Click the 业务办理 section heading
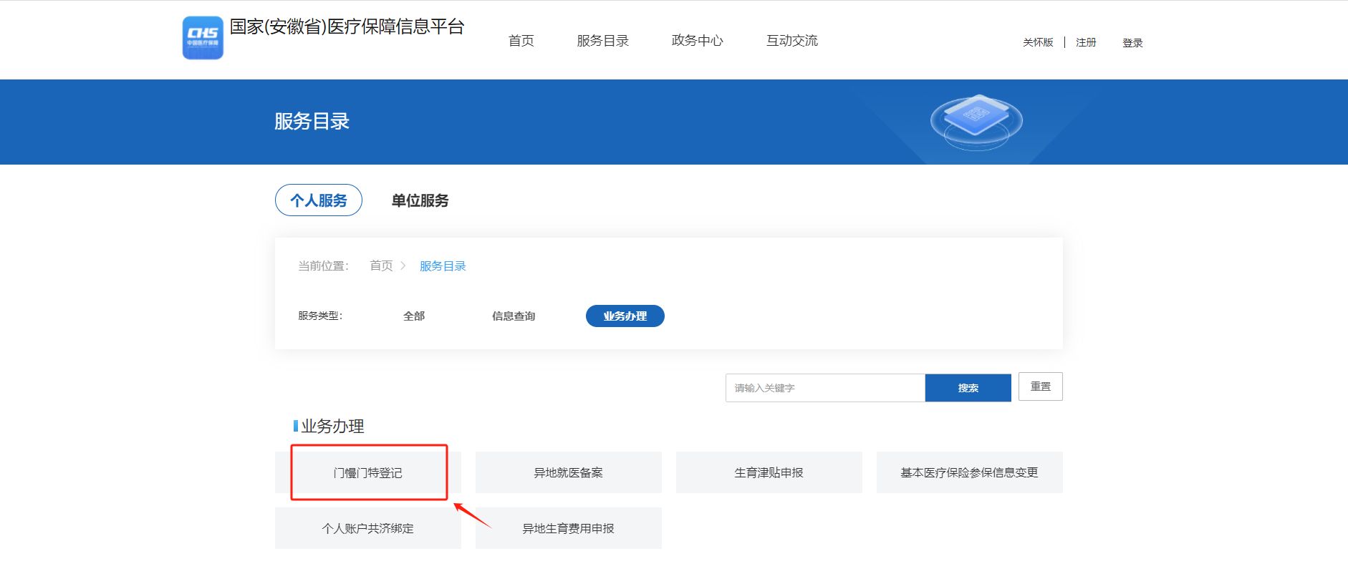1348x584 pixels. click(x=332, y=427)
